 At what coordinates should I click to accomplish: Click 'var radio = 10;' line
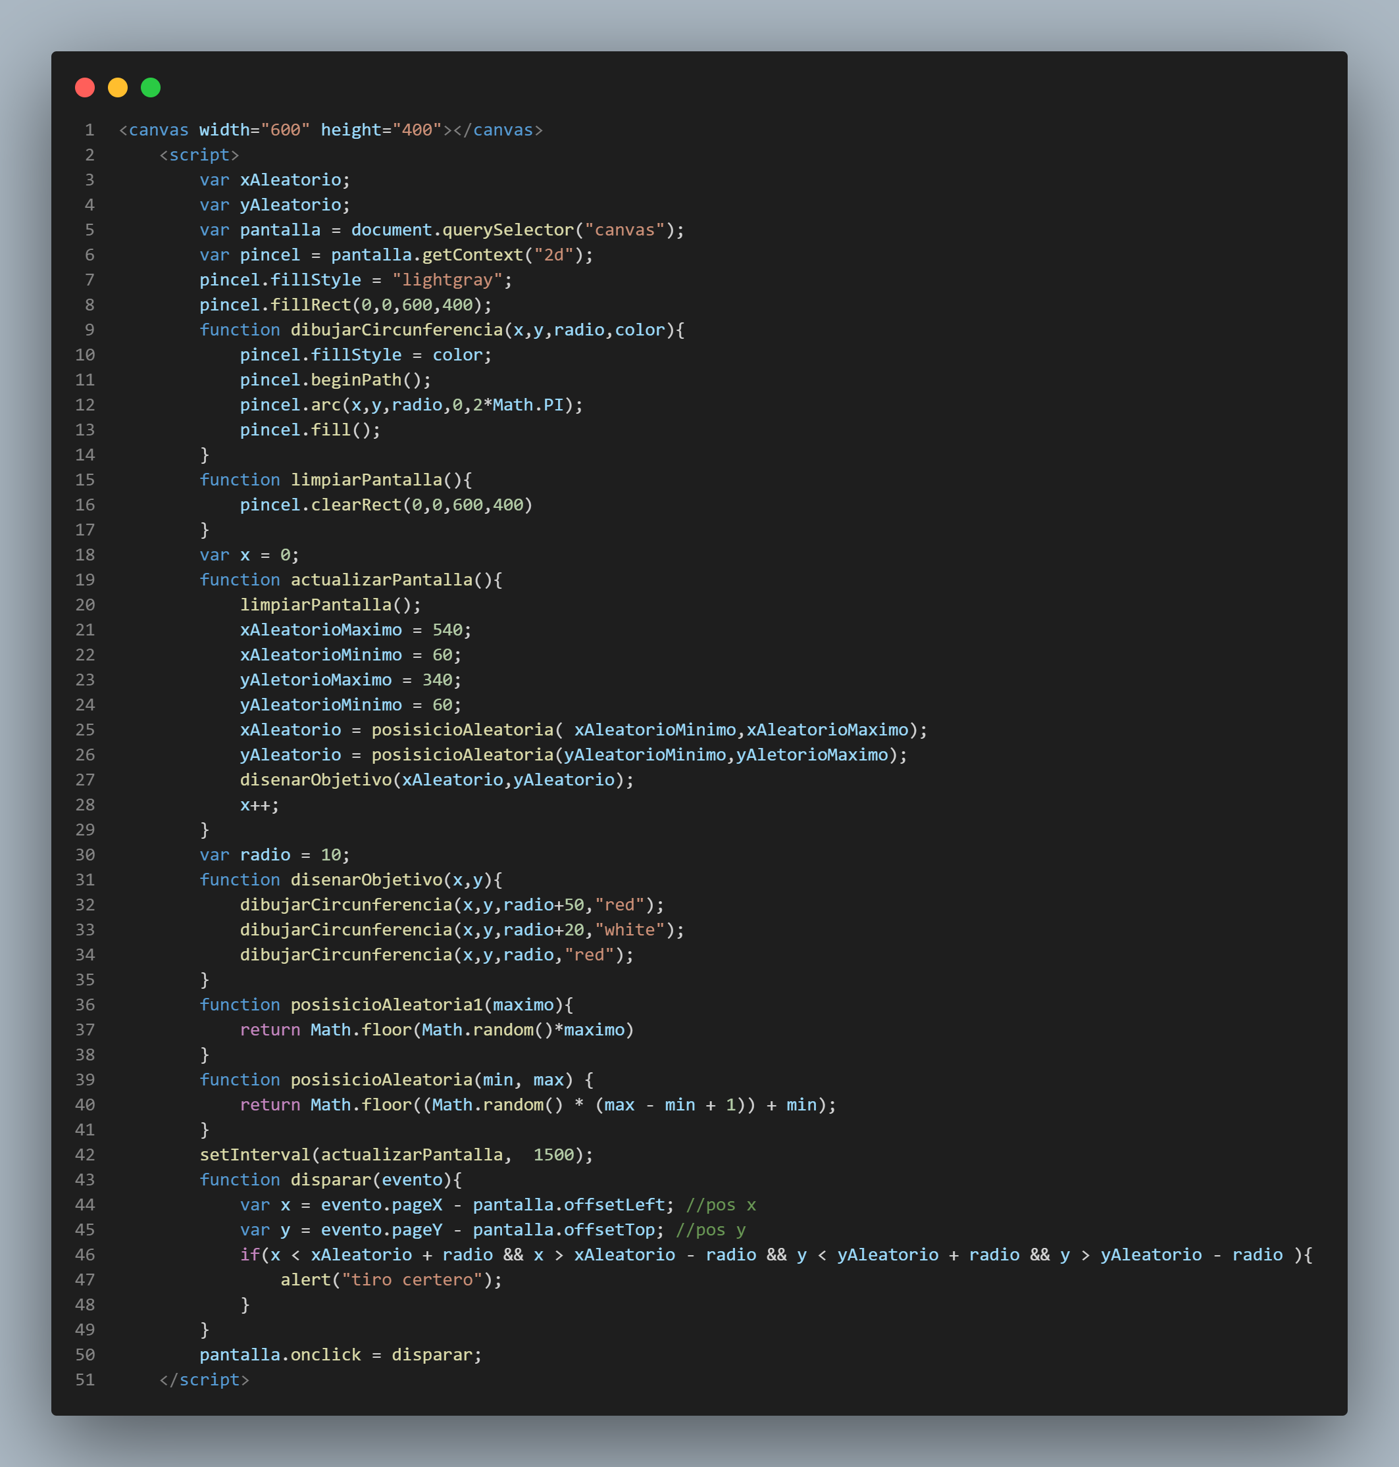pyautogui.click(x=274, y=855)
